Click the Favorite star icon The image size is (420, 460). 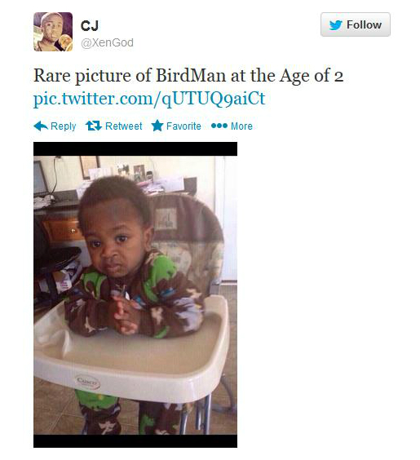point(157,126)
